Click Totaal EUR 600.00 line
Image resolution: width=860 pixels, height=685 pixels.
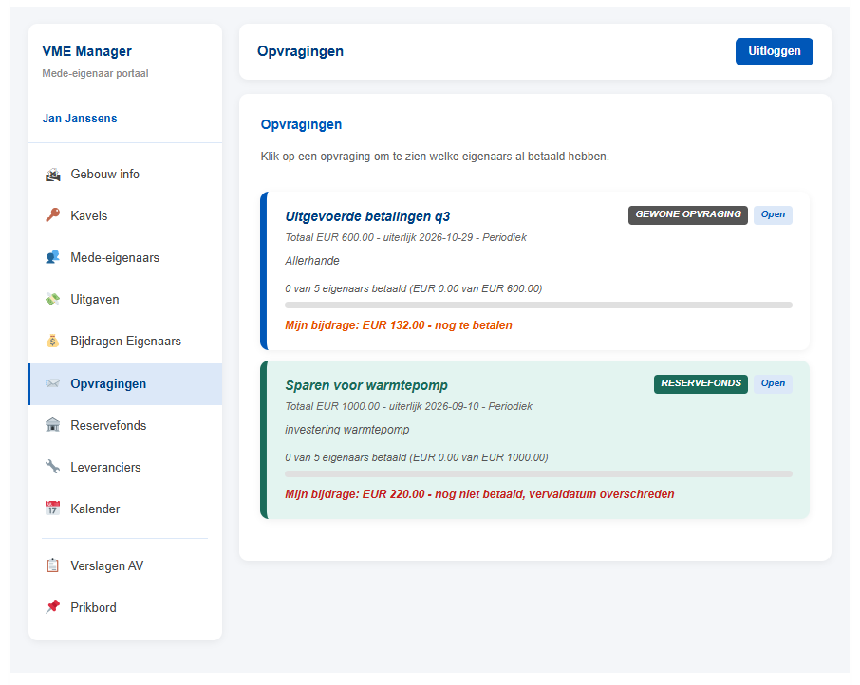405,237
